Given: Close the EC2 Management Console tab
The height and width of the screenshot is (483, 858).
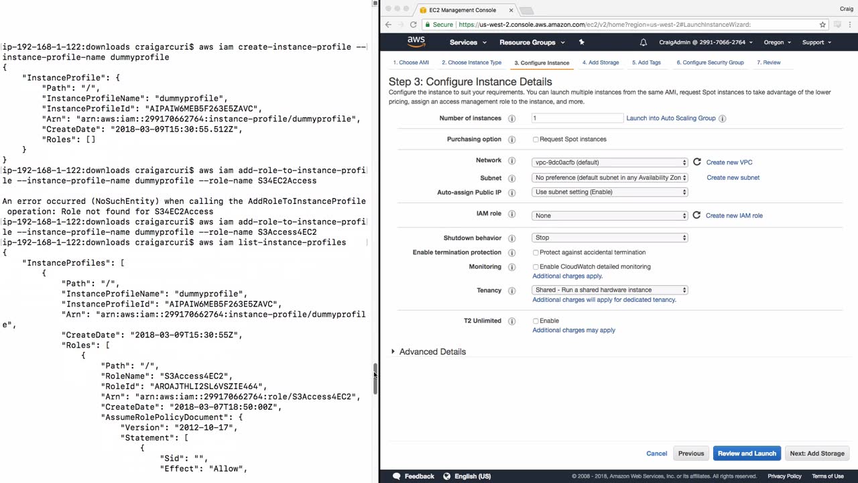Looking at the screenshot, I should 511,10.
